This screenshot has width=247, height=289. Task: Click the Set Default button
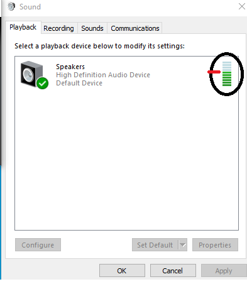155,245
